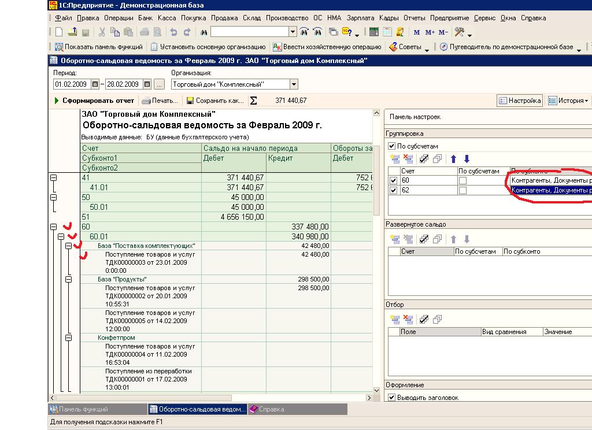Screen dimensions: 592x430
Task: Open calendar picker for start date 01.02.2009
Action: 95,84
